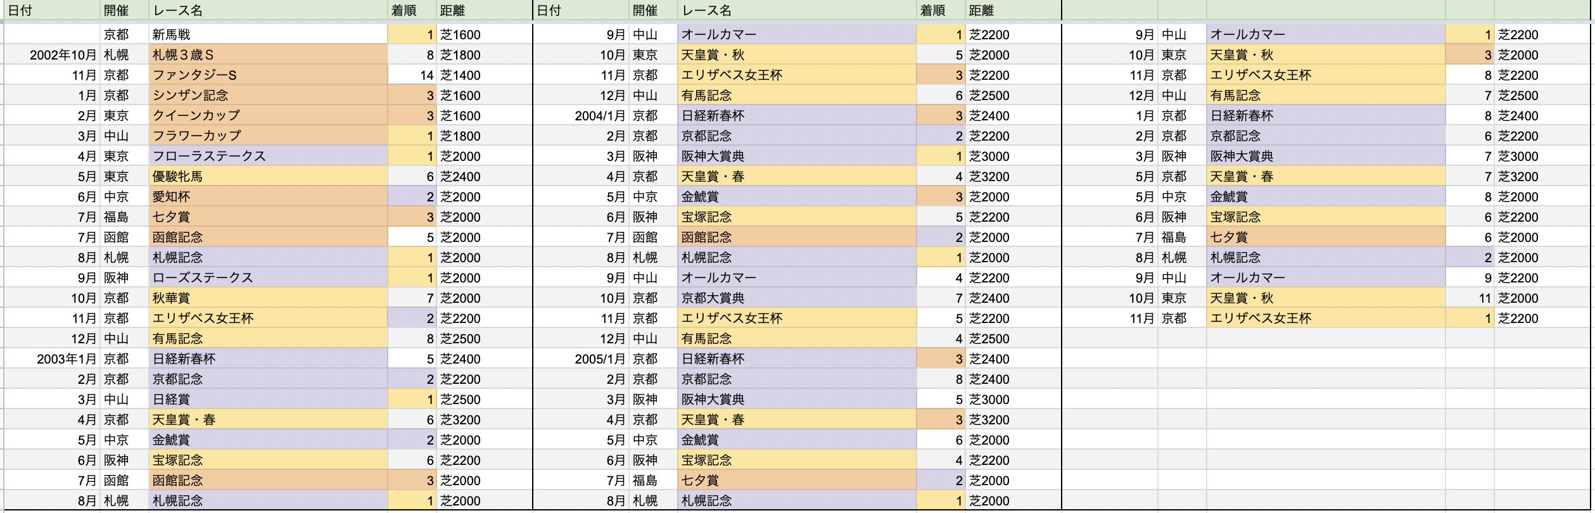The height and width of the screenshot is (513, 1595).
Task: Click the フラワーカップ race cell
Action: [x=267, y=136]
